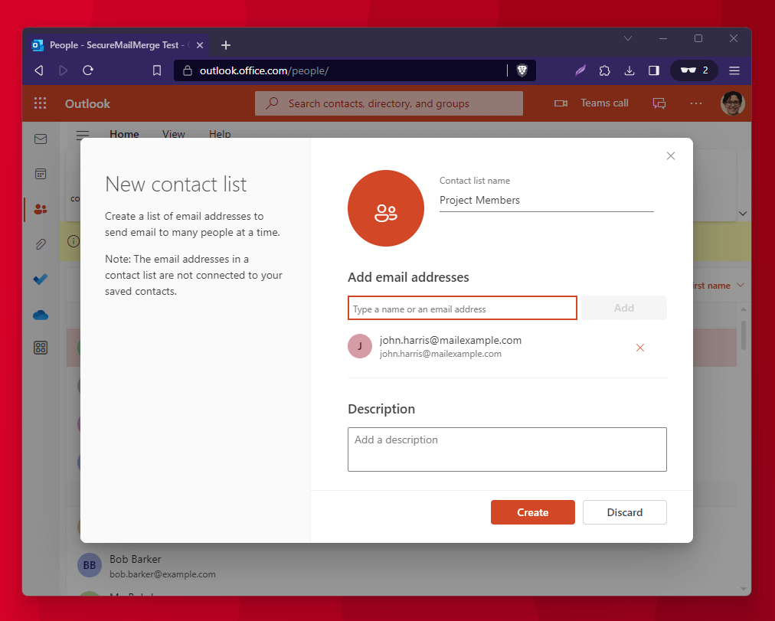Click your profile picture in the top corner
The width and height of the screenshot is (775, 621).
(x=732, y=103)
